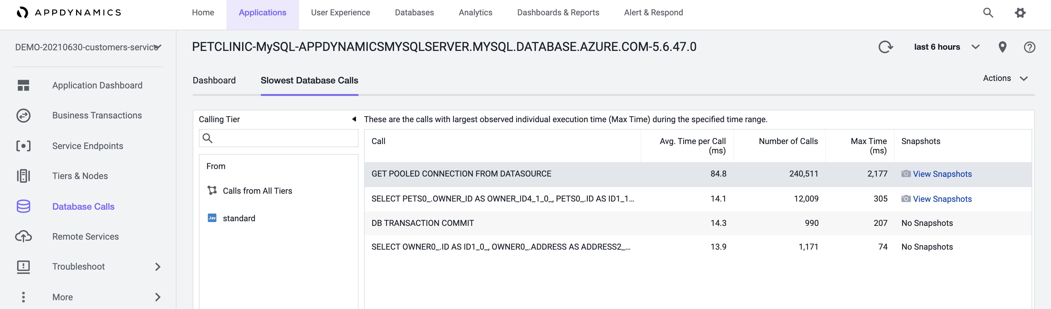Open the User Experience menu

(340, 12)
